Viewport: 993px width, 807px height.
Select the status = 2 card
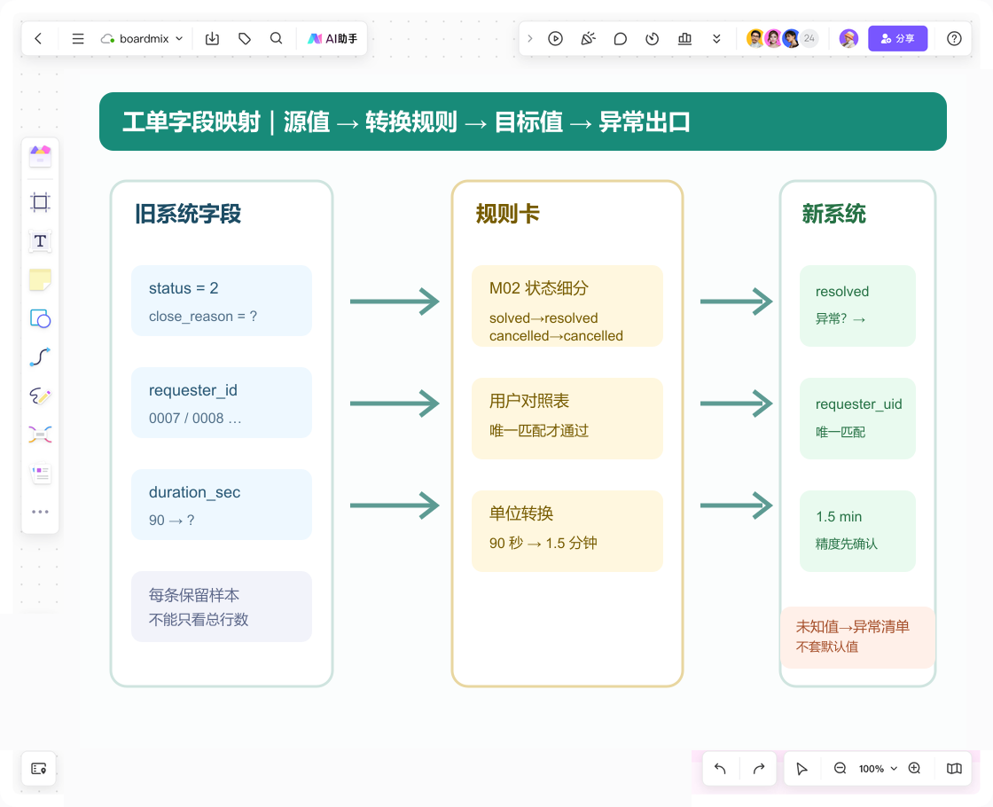(222, 301)
